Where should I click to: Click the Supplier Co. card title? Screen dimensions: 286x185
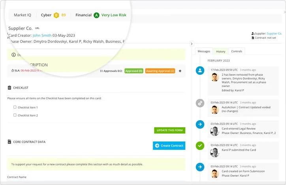click(20, 28)
